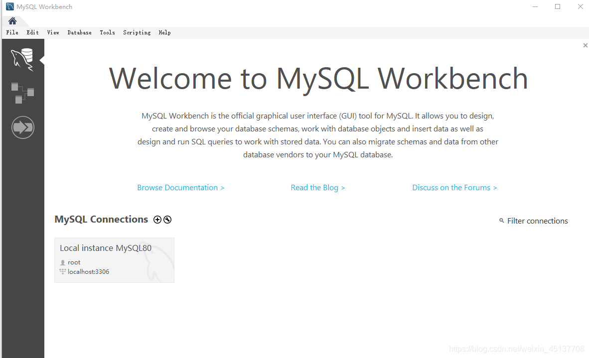Open the Local instance MySQL80 connection tile

pyautogui.click(x=114, y=260)
